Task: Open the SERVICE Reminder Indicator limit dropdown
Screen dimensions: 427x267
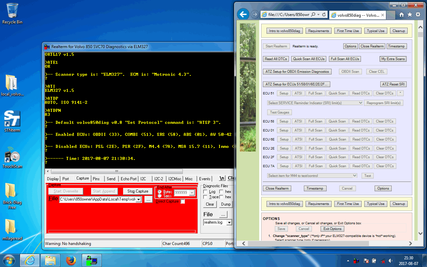Action: (315, 103)
